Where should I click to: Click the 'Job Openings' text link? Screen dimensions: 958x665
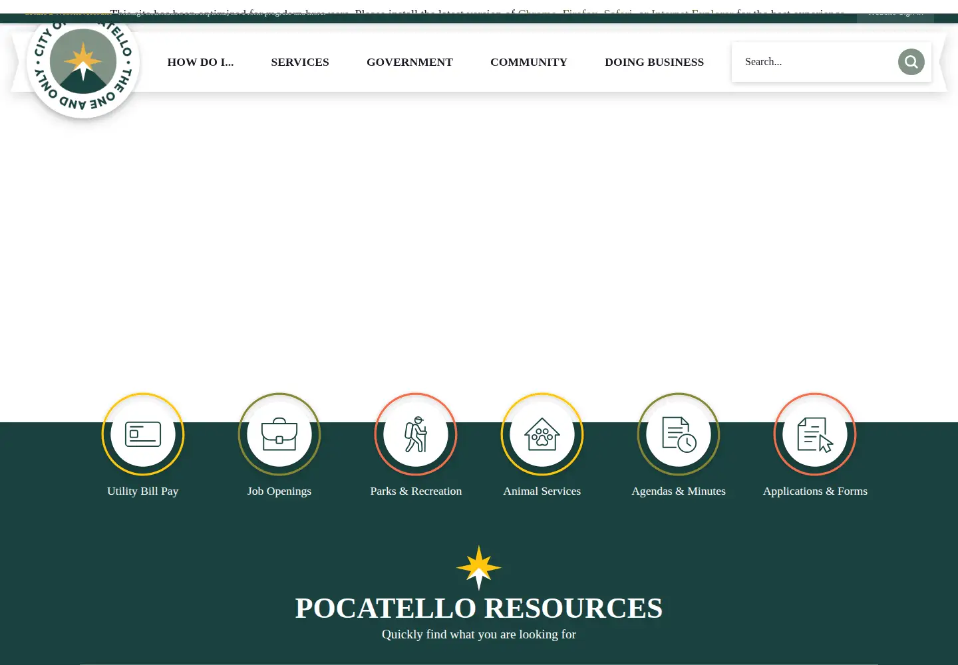[x=279, y=491]
